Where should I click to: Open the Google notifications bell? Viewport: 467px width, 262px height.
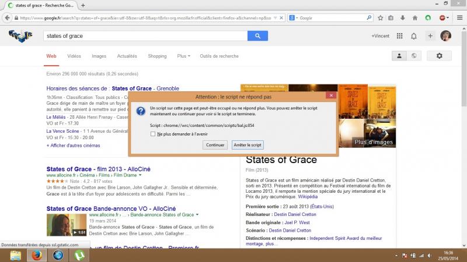[x=414, y=36]
